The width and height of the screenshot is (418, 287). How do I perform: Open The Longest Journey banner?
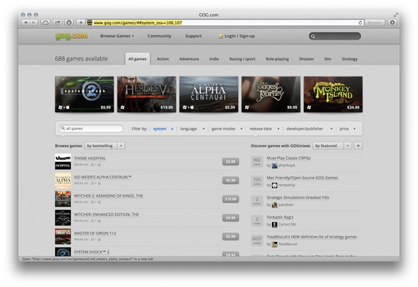click(x=271, y=94)
